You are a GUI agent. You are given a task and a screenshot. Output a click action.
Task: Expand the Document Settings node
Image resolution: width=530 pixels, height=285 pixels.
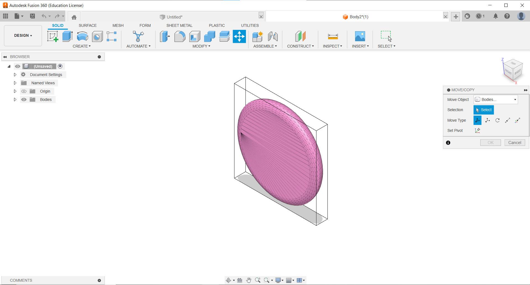coord(15,75)
